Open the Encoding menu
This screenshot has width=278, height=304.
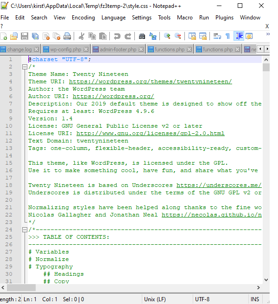pos(83,18)
